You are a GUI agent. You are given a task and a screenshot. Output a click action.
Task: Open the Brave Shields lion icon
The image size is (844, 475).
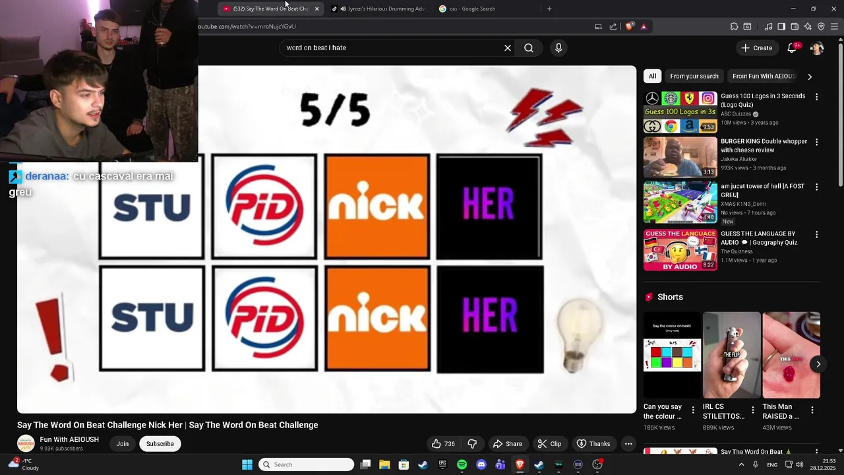[630, 26]
